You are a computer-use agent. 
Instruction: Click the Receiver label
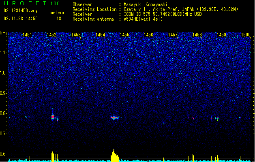pyautogui.click(x=82, y=14)
